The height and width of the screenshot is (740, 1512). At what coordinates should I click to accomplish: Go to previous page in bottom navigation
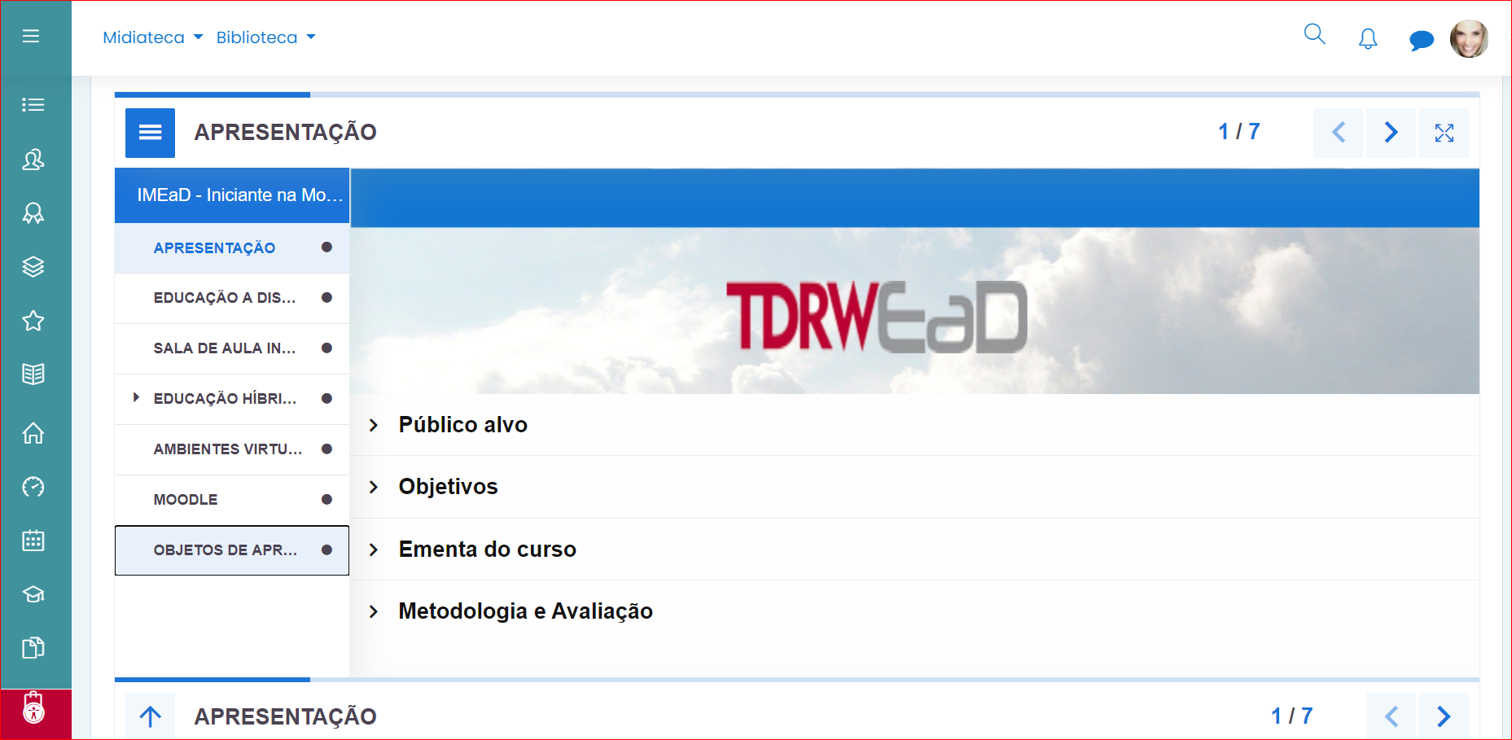pos(1391,716)
